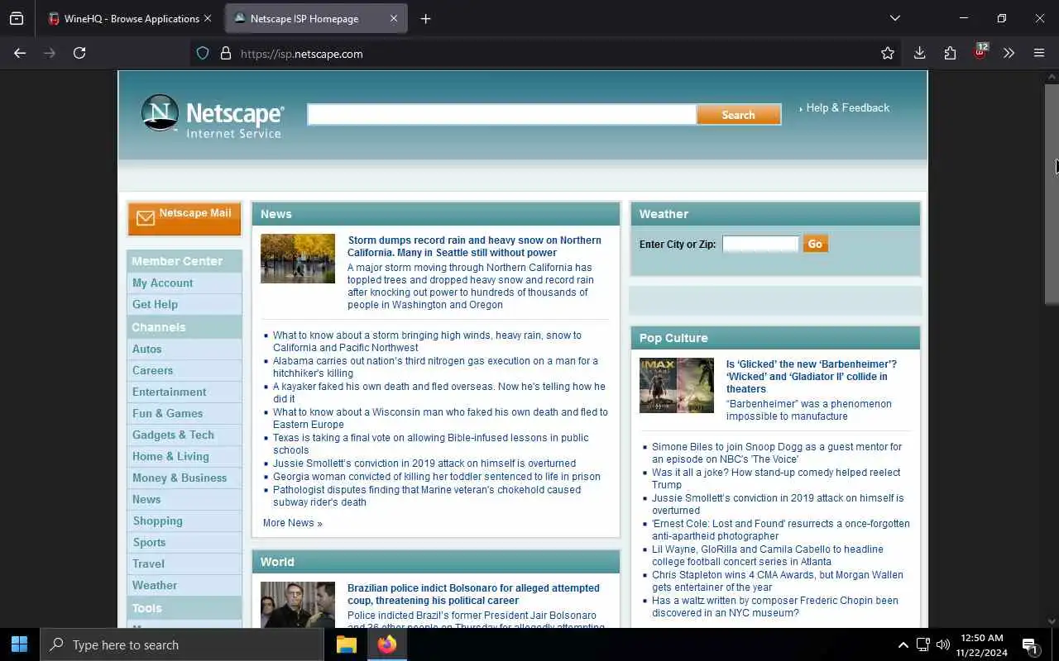Open the Entertainment channel

point(169,392)
